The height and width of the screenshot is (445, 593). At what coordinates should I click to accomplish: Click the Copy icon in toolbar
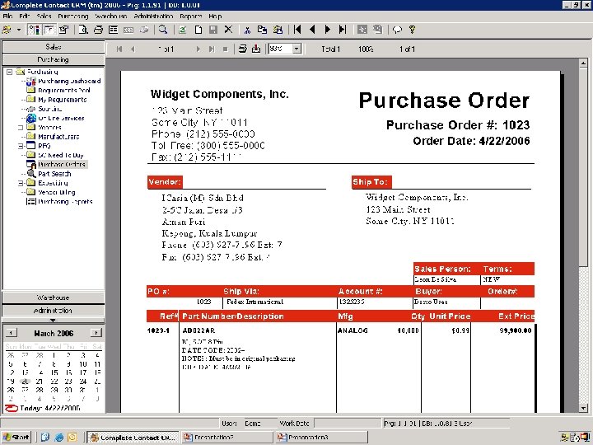click(262, 30)
